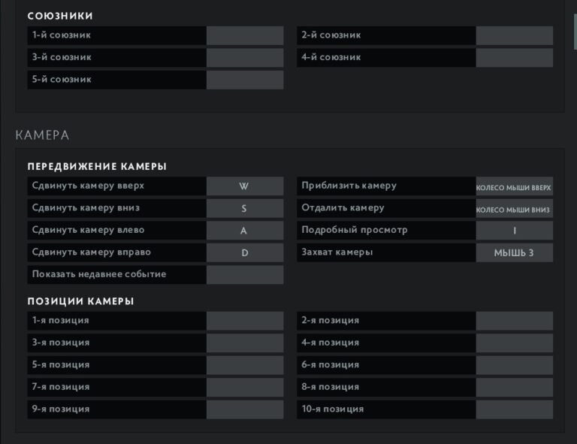Screen dimensions: 577x444
Task: Assign a key to 3-й союзник
Action: click(245, 58)
